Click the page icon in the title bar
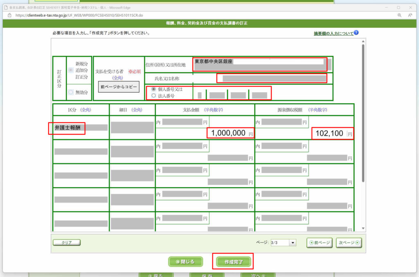Screen dimensions: 419x277 [x=5, y=7]
